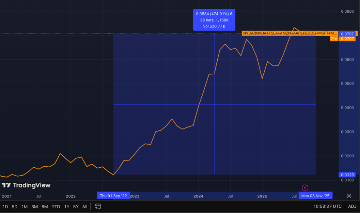Open the go-to-date calendar icon
Viewport: 360px width, 213px height.
click(x=98, y=207)
